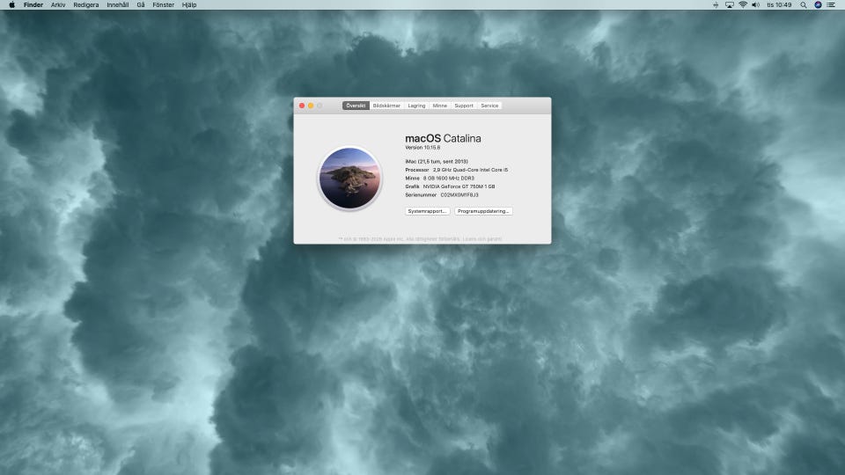This screenshot has height=475, width=845.
Task: Switch to the Service tab
Action: [x=489, y=106]
